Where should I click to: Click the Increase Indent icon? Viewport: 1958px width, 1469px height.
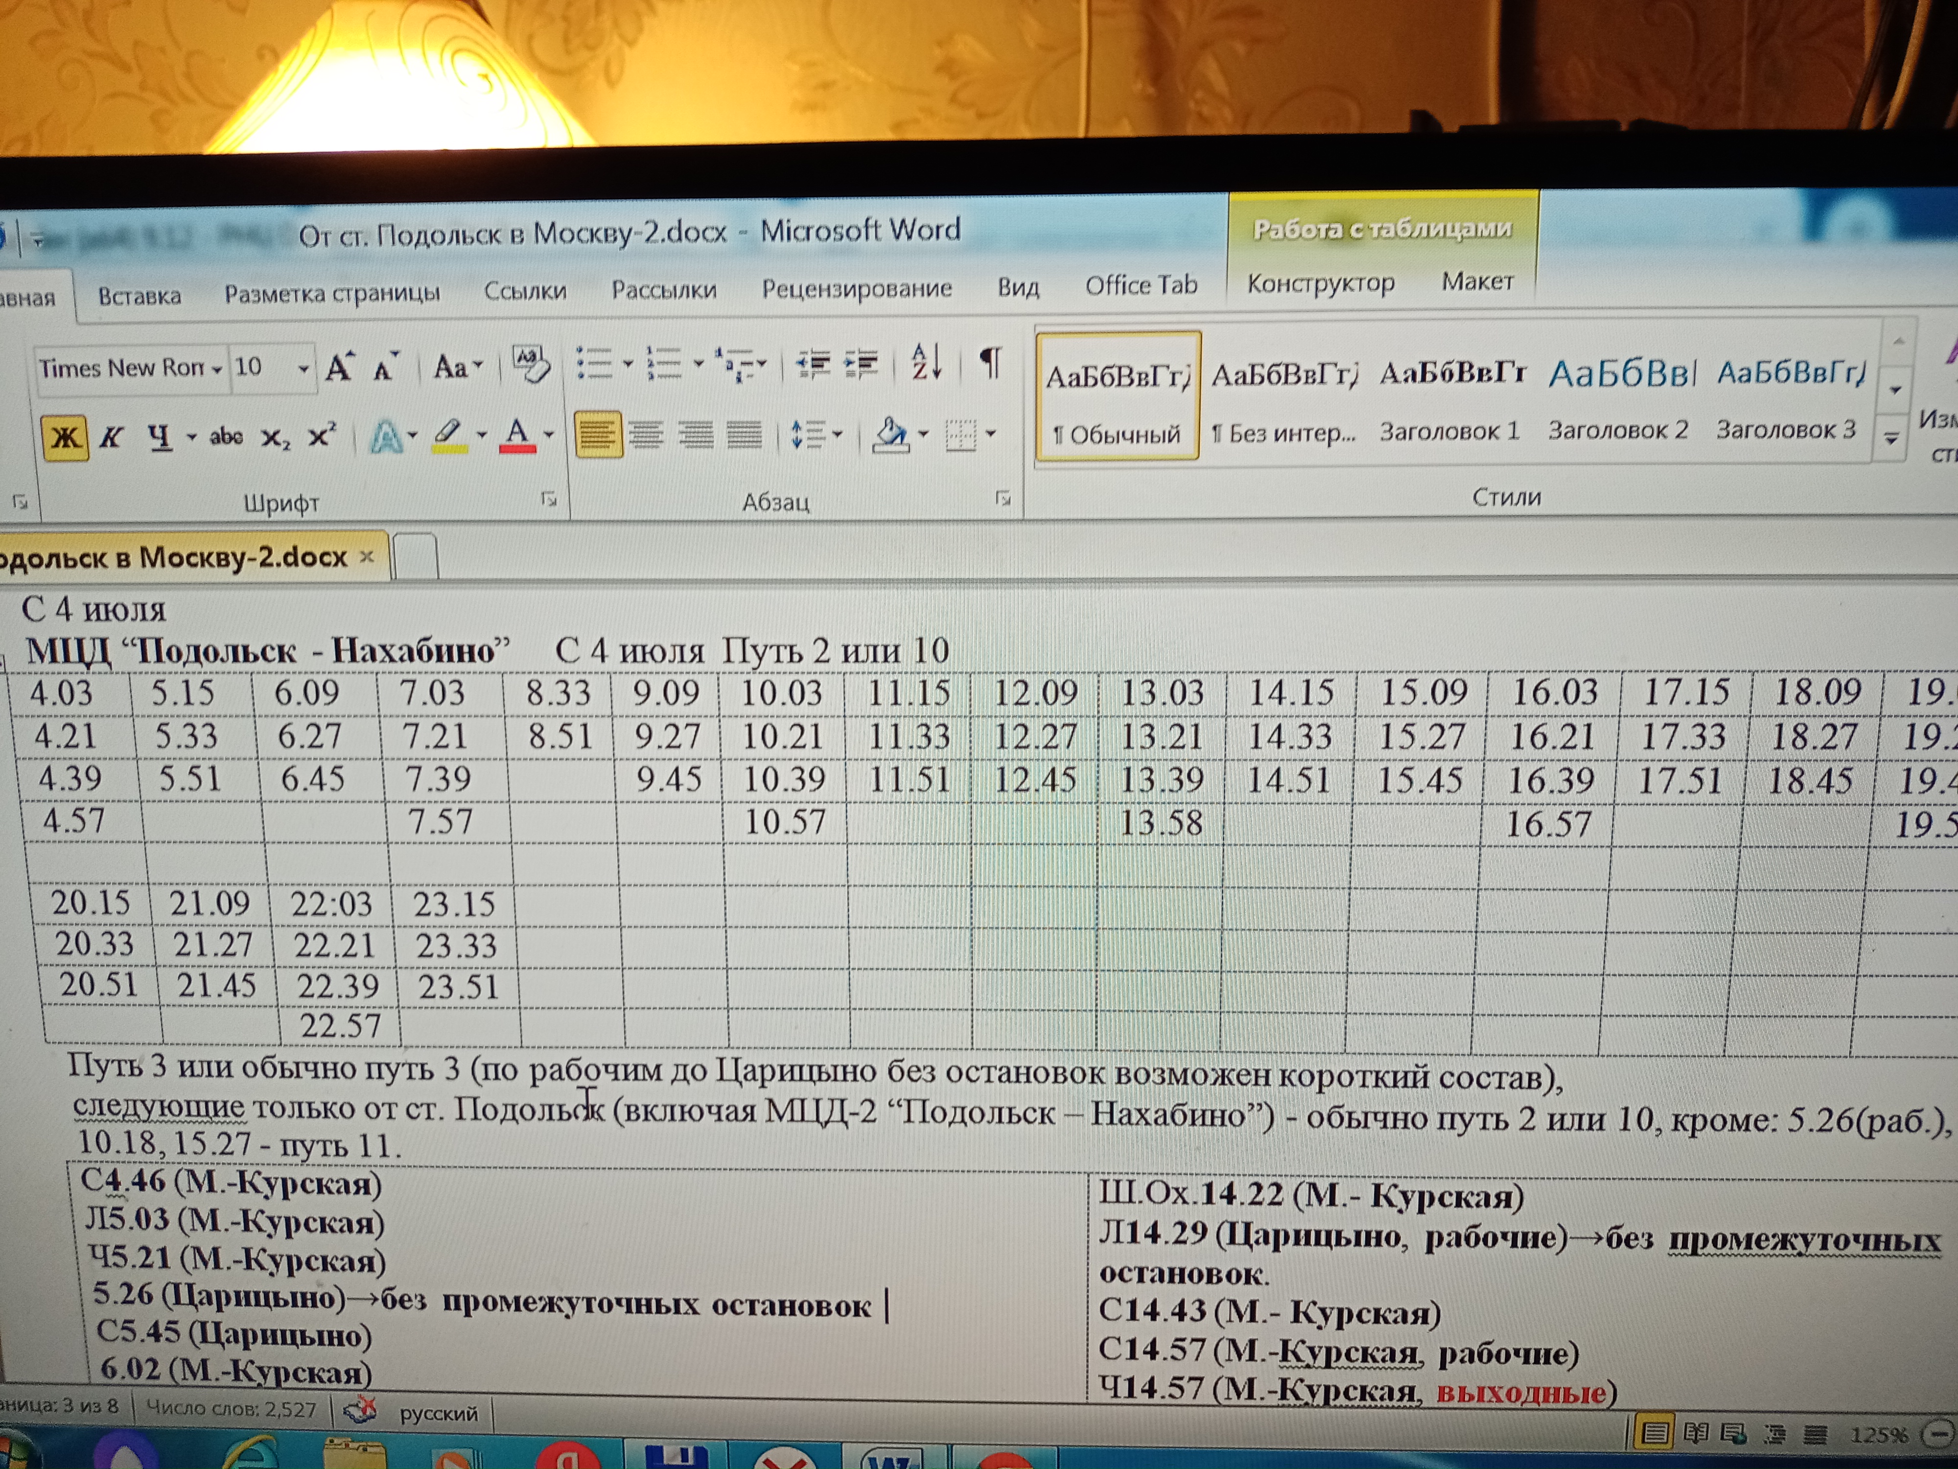point(861,364)
